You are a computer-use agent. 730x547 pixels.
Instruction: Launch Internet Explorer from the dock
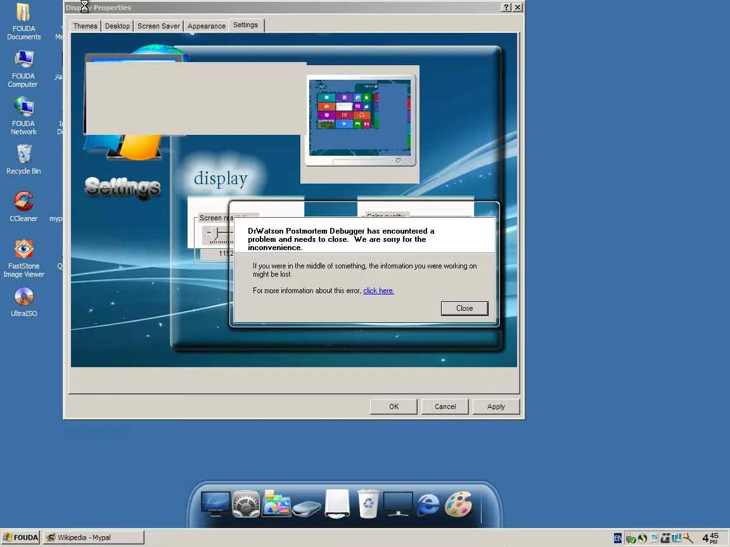pyautogui.click(x=428, y=505)
